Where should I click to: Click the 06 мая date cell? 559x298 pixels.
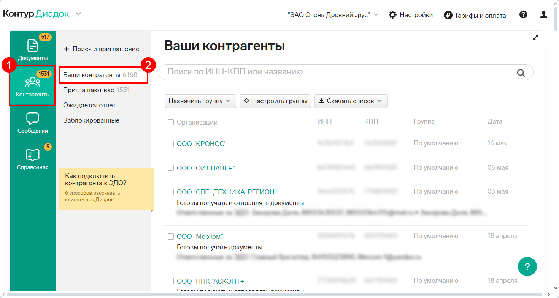click(498, 168)
